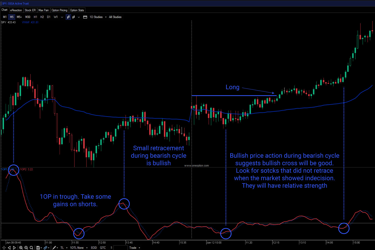375x250 pixels.
Task: Switch the chart to the M30 timeframe
Action: pos(28,17)
